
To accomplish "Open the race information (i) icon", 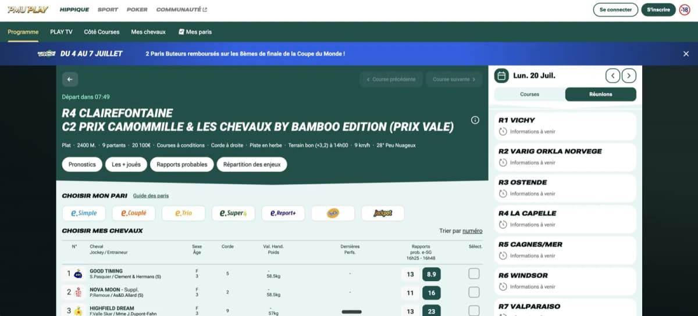I will [x=475, y=120].
